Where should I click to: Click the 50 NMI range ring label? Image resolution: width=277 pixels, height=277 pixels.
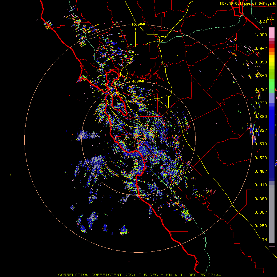pos(138,81)
